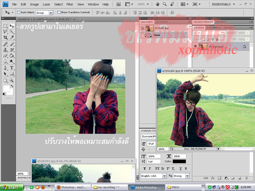Toggle Faux Italic in Character panel
The image size is (255, 191).
pyautogui.click(x=150, y=169)
